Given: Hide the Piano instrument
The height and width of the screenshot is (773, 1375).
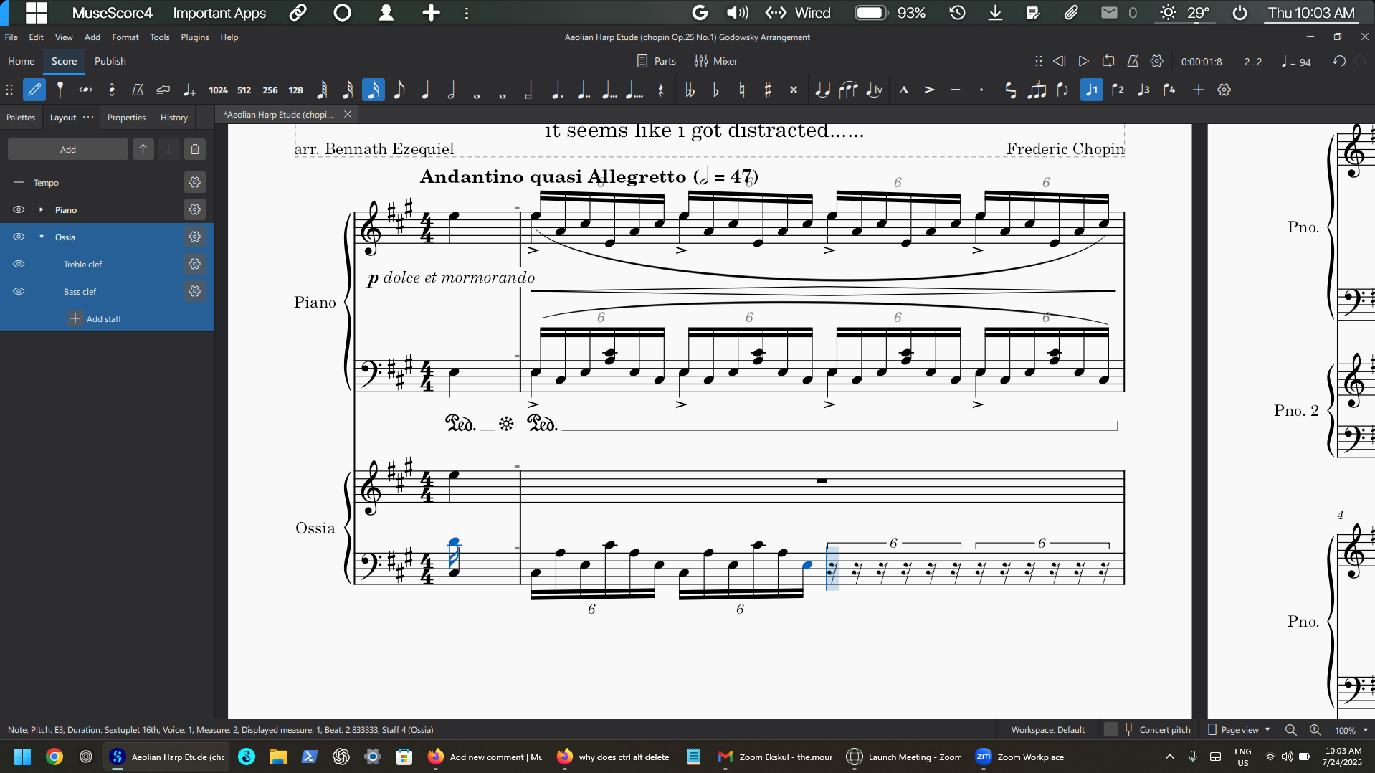Looking at the screenshot, I should (19, 210).
